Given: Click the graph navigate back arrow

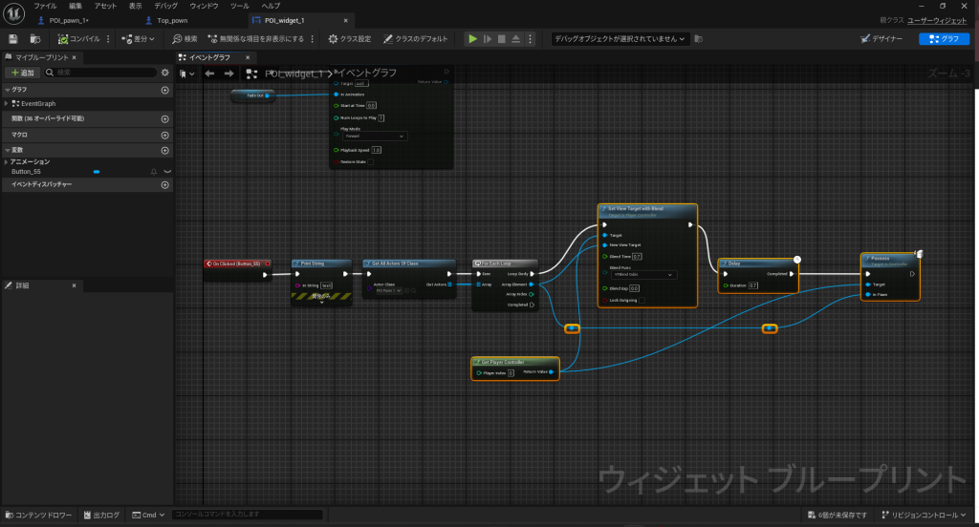Looking at the screenshot, I should pos(209,73).
